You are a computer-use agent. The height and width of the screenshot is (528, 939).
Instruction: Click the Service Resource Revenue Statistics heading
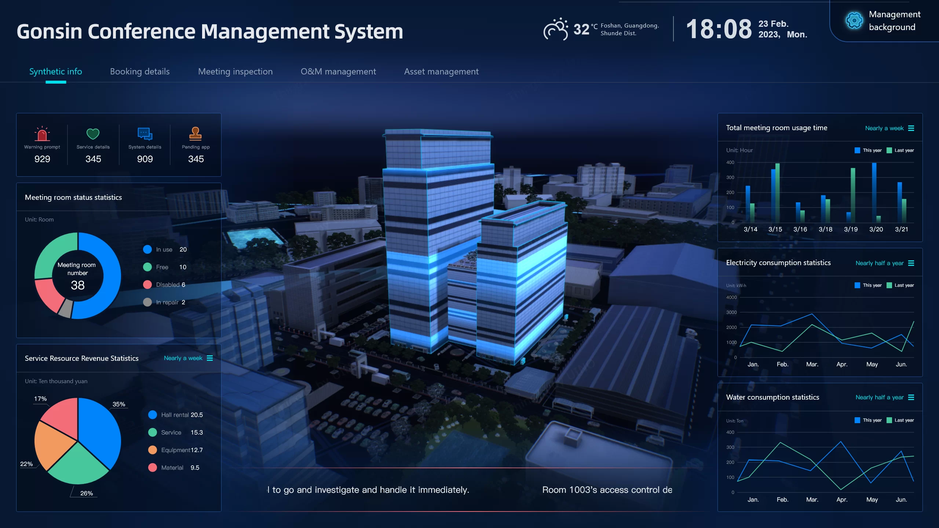tap(81, 359)
